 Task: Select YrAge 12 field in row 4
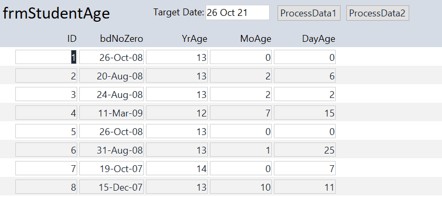[177, 113]
